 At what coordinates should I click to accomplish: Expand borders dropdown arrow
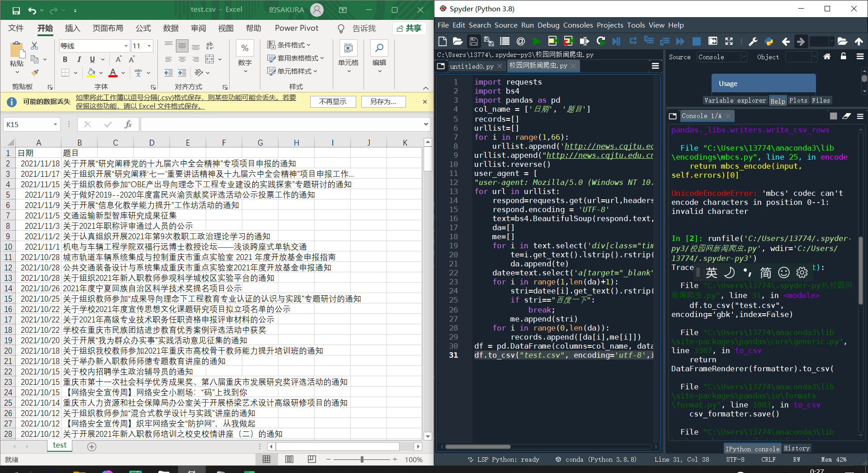click(75, 73)
